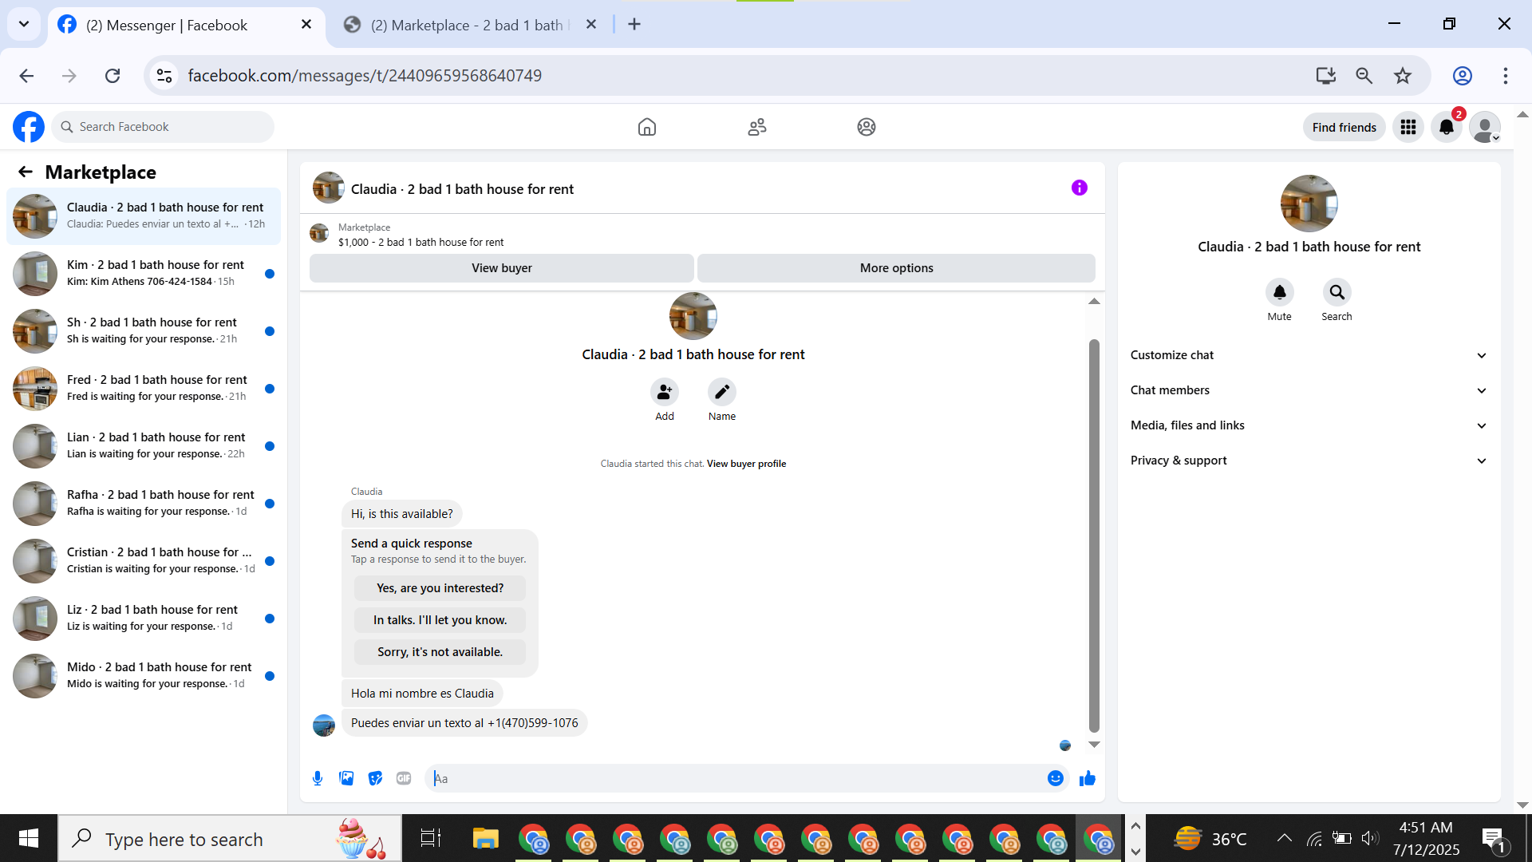
Task: Expand the Customize chat section
Action: coord(1309,355)
